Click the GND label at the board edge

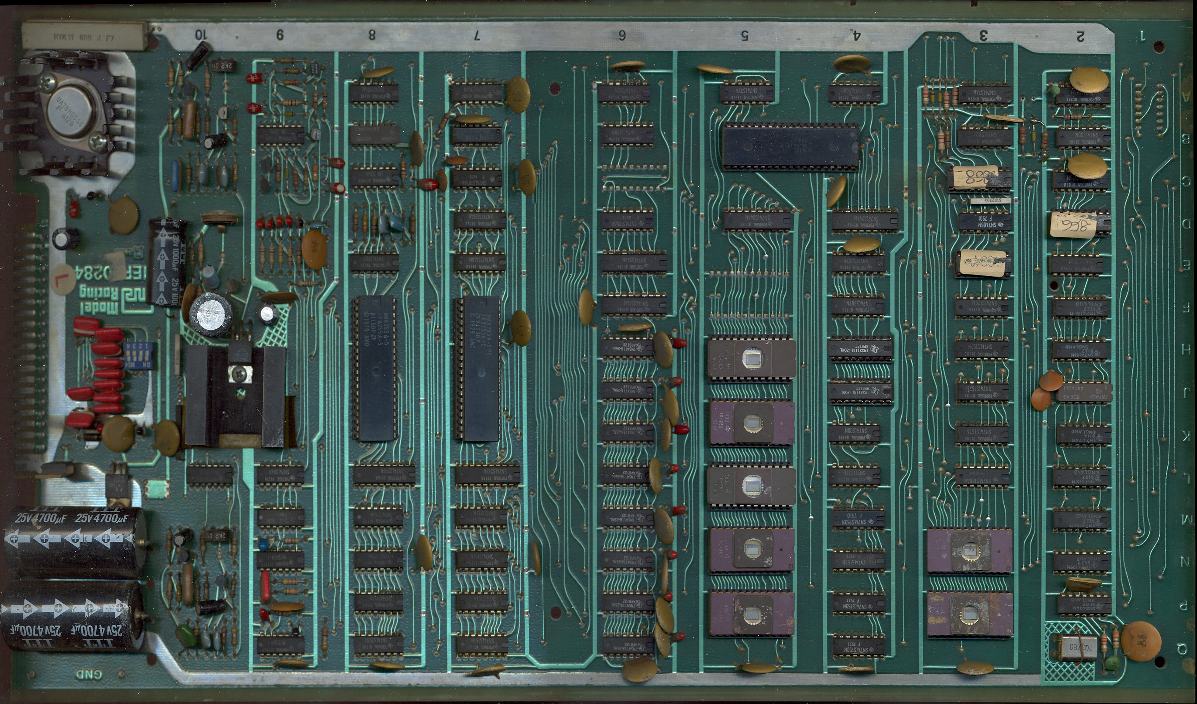[x=89, y=675]
